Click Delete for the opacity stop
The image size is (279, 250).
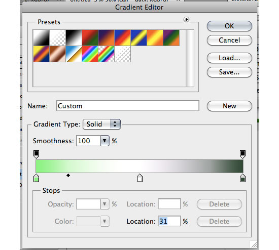[219, 204]
